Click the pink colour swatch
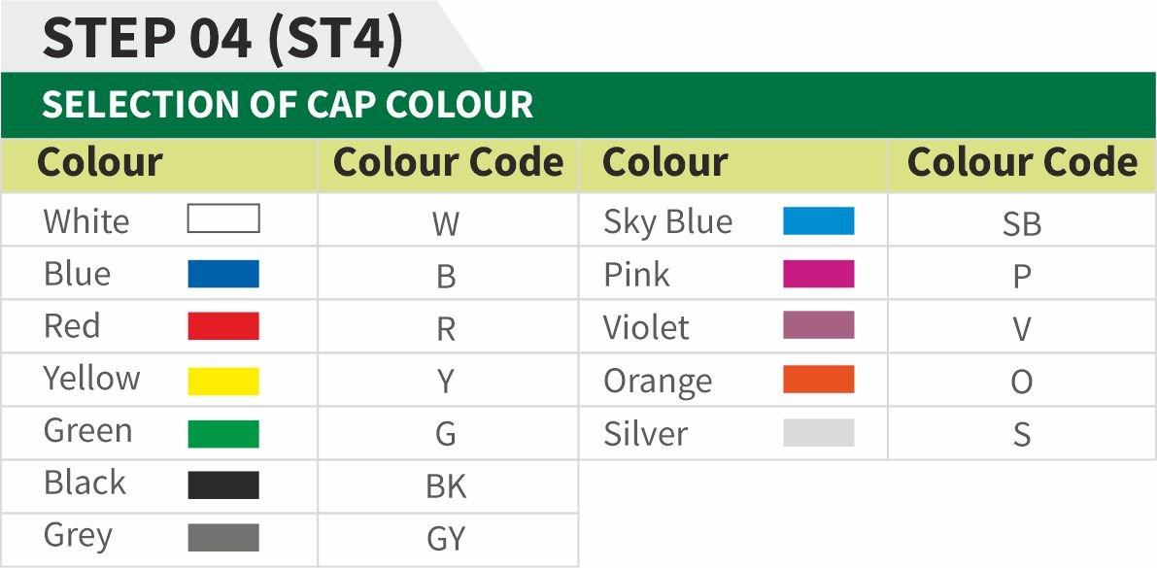Image resolution: width=1157 pixels, height=568 pixels. pyautogui.click(x=819, y=274)
